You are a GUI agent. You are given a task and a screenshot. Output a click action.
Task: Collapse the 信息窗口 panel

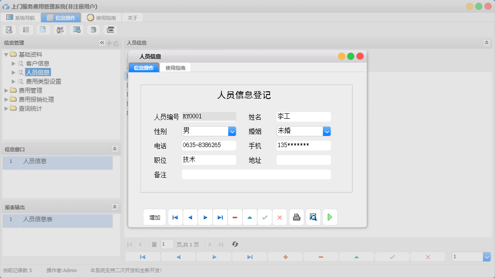click(115, 149)
